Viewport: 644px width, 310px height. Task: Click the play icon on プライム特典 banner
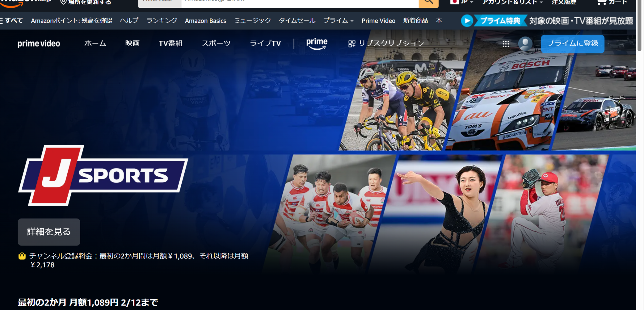(467, 21)
